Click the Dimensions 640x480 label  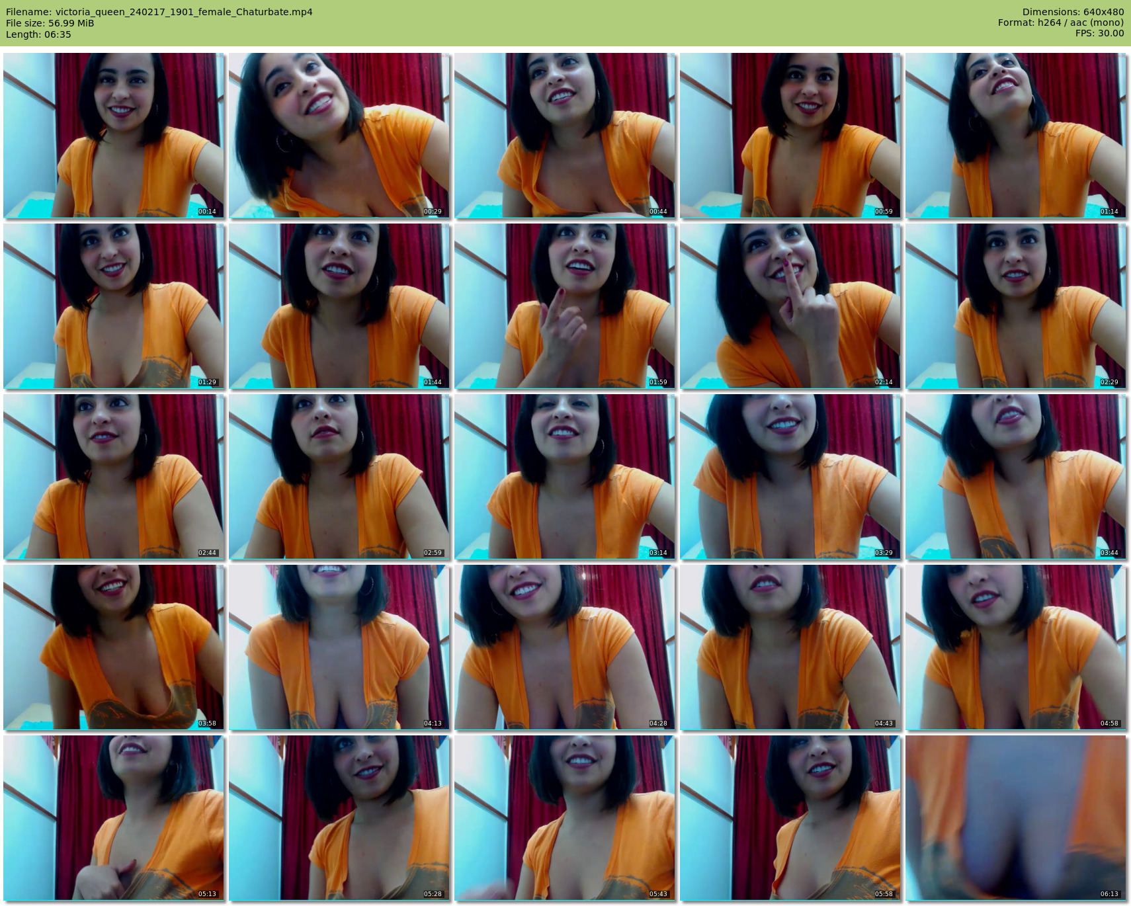click(x=1073, y=12)
